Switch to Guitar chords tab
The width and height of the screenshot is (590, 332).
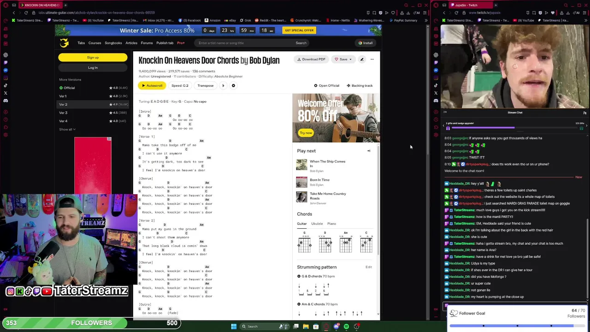301,224
